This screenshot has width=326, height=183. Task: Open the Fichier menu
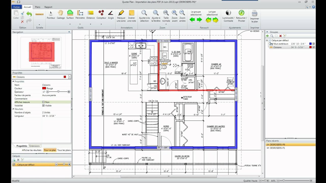[x=17, y=7]
